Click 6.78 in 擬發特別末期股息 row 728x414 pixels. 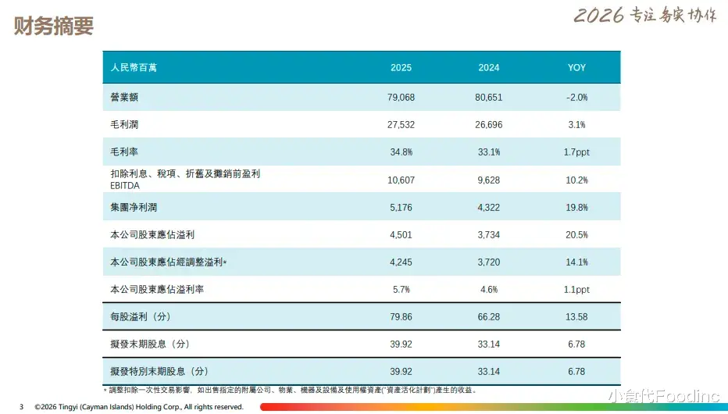576,372
